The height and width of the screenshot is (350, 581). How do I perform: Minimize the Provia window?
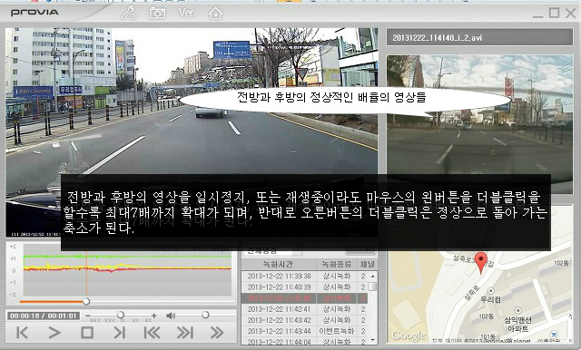point(537,16)
